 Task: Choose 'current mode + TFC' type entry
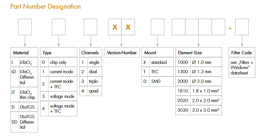coord(58,84)
